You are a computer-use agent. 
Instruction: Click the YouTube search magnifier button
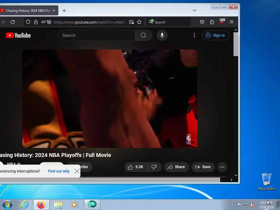[x=143, y=35]
